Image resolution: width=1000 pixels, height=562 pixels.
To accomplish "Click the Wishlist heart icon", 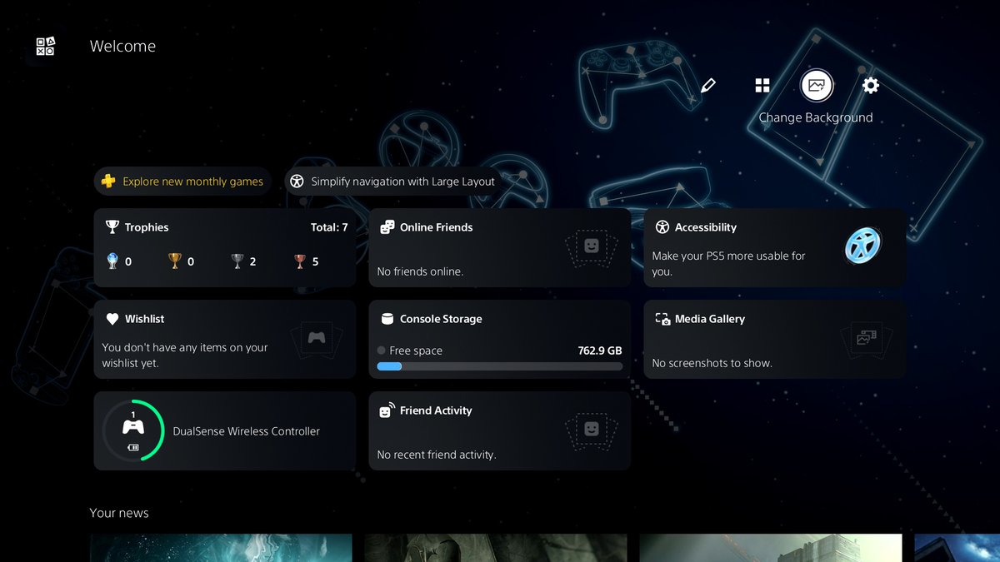I will [x=112, y=318].
